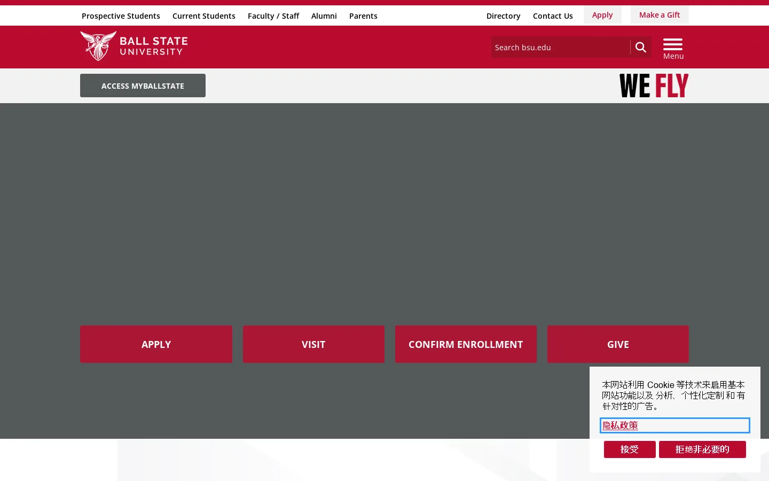Click the top bar Apply button
769x481 pixels.
tap(602, 15)
